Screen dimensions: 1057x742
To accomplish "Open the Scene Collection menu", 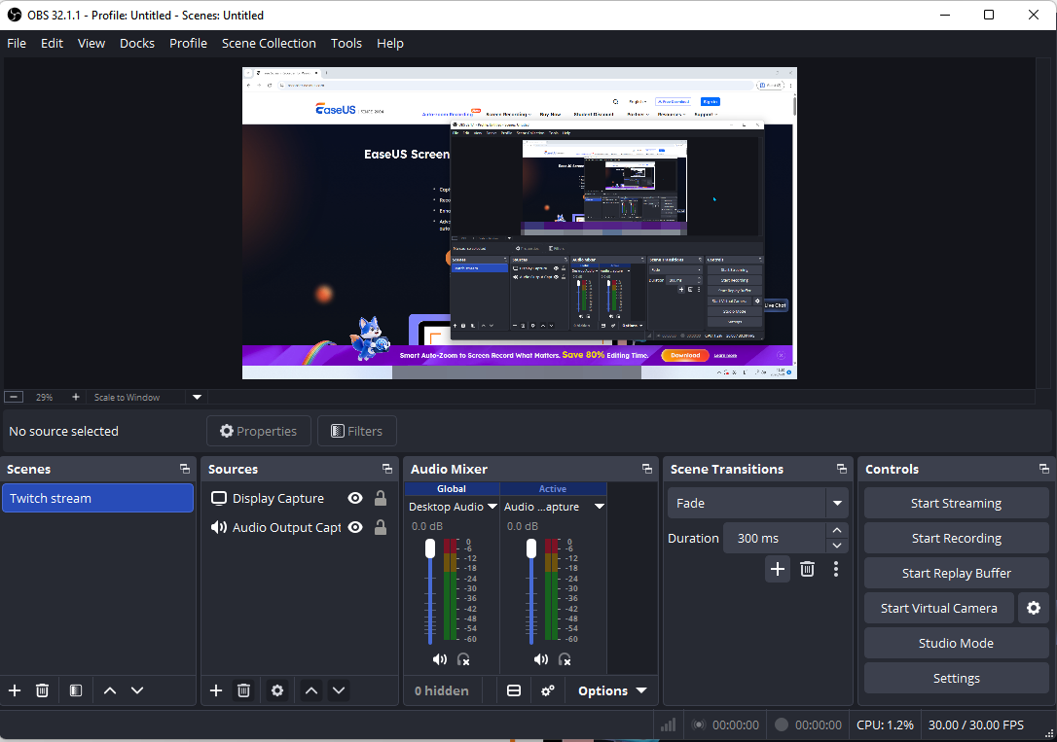I will (269, 43).
